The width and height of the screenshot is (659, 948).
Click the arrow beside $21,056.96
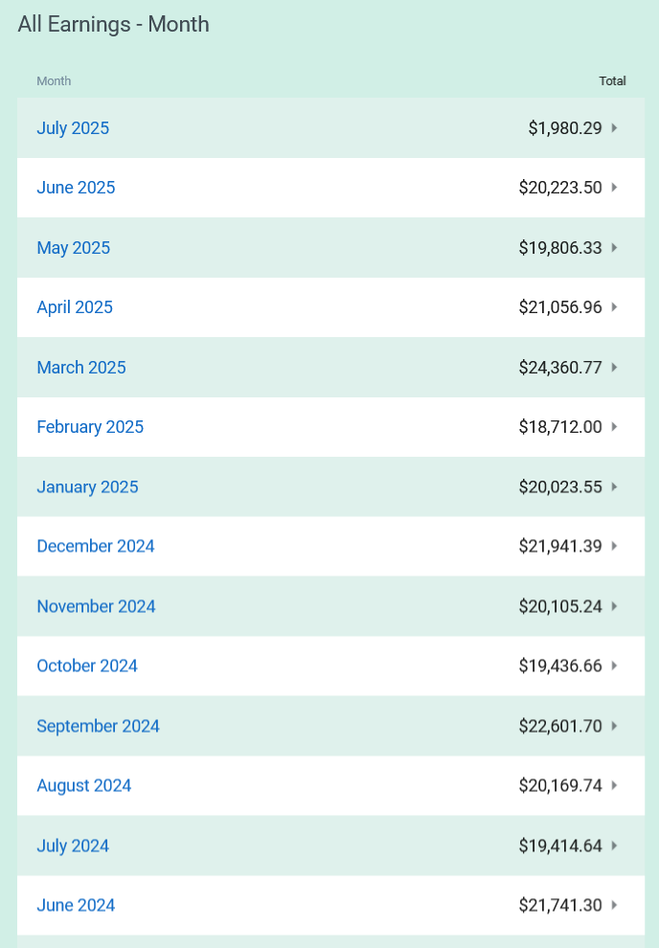(614, 307)
